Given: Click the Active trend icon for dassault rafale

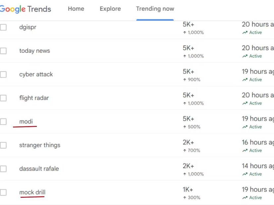Looking at the screenshot, I should 245,174.
